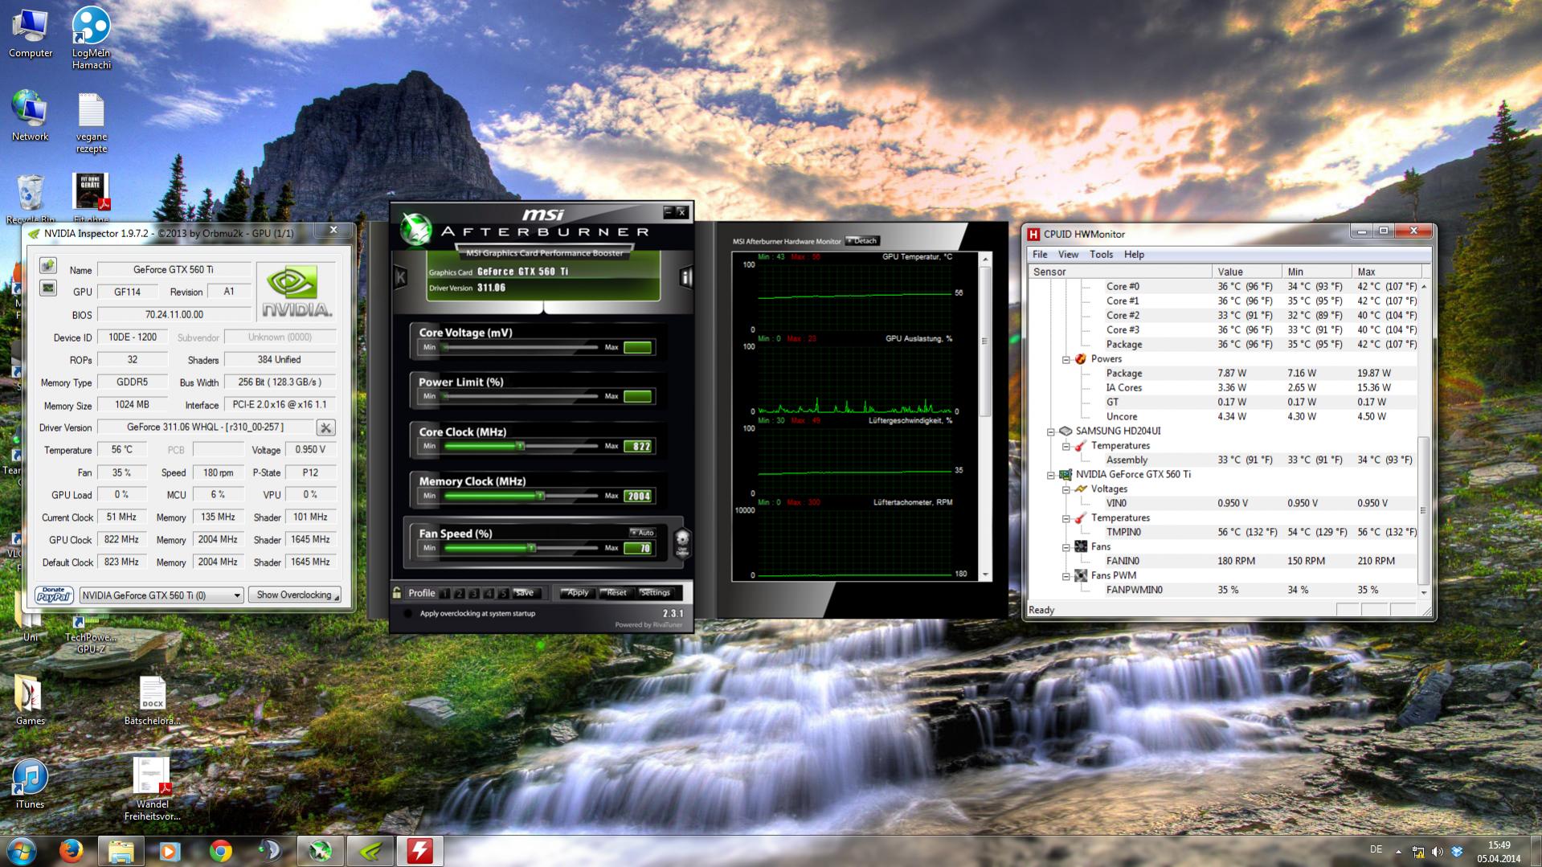
Task: Detach the Afterburner Hardware Monitor
Action: coord(863,241)
